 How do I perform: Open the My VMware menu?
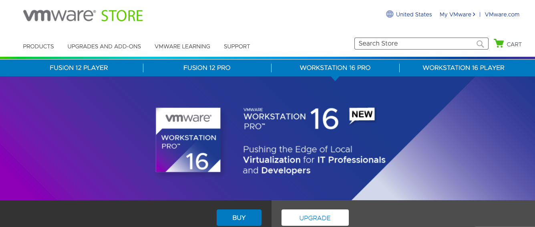457,14
